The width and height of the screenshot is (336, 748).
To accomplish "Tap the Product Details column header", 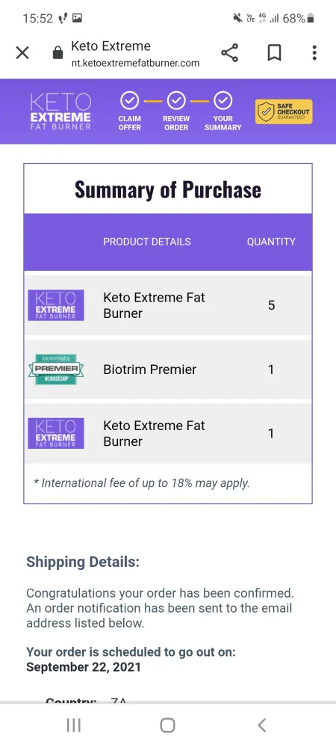I will click(147, 242).
